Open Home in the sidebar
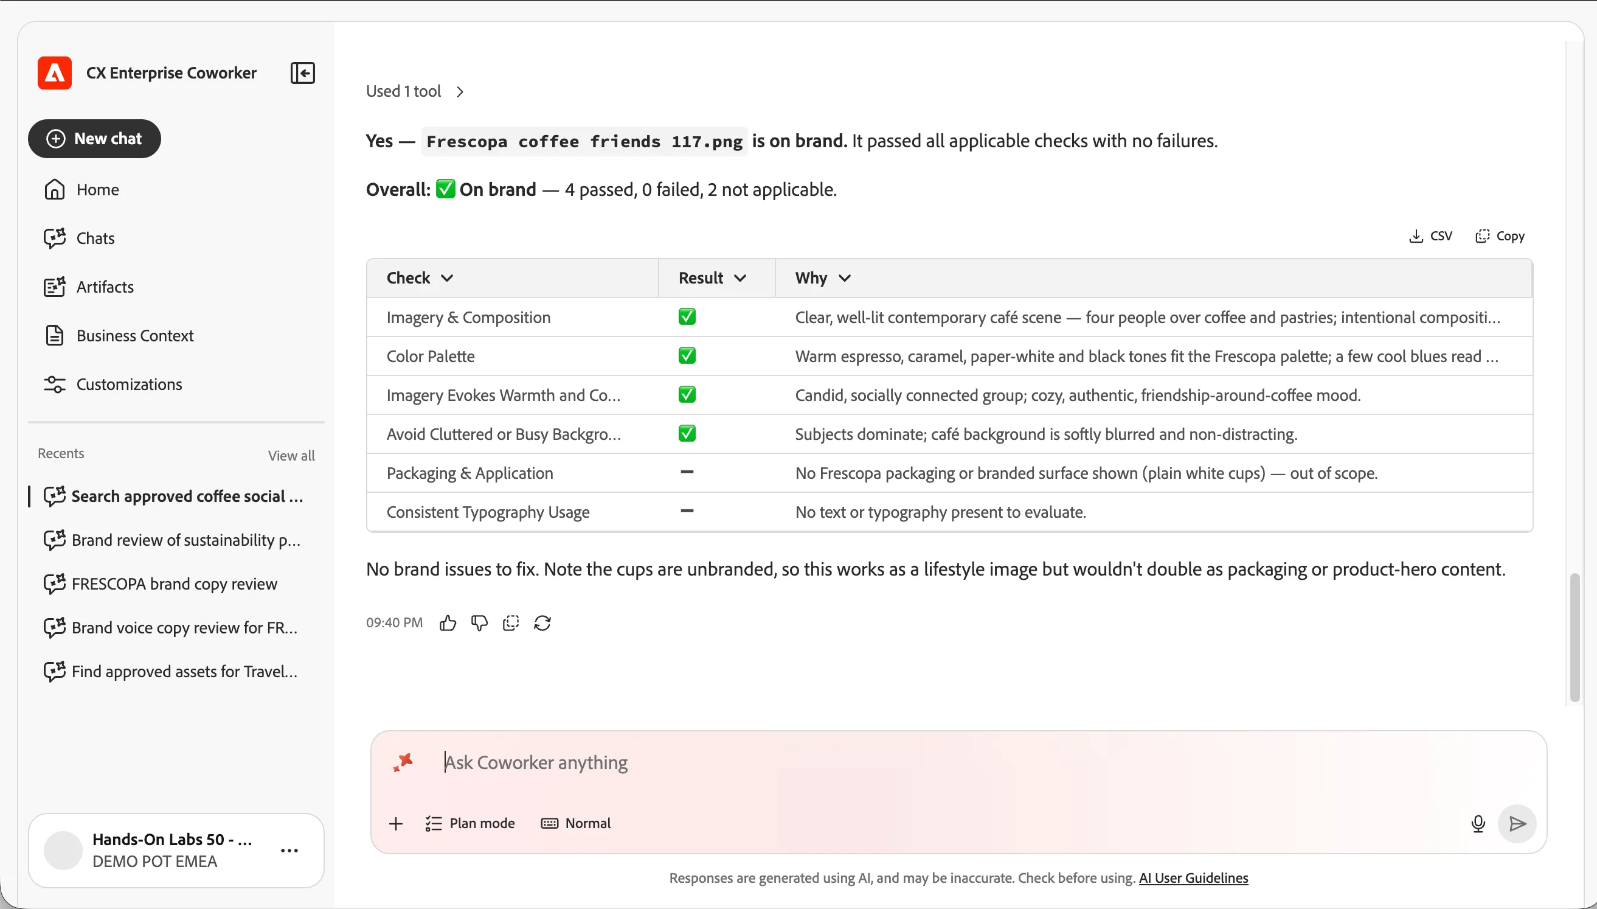The height and width of the screenshot is (909, 1597). pyautogui.click(x=81, y=189)
